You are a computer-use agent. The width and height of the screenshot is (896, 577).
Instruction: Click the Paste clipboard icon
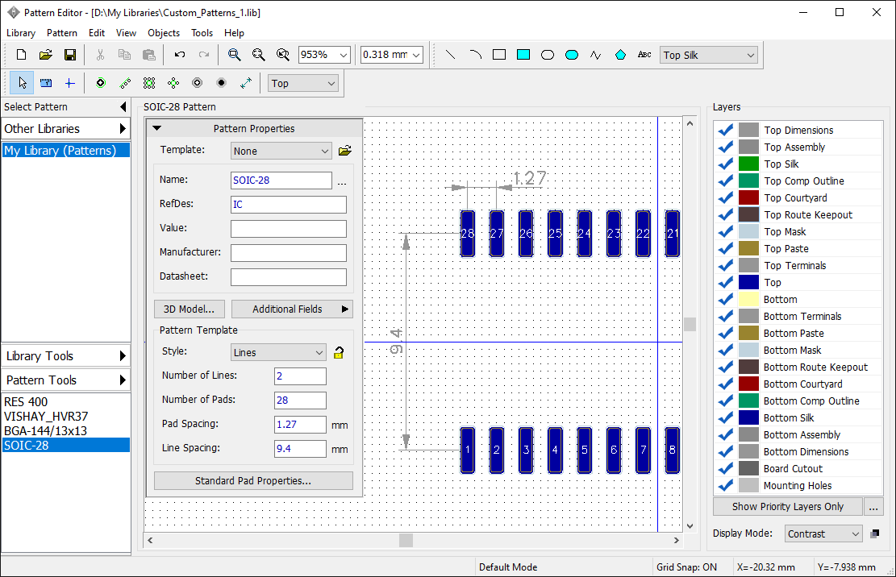coord(148,55)
